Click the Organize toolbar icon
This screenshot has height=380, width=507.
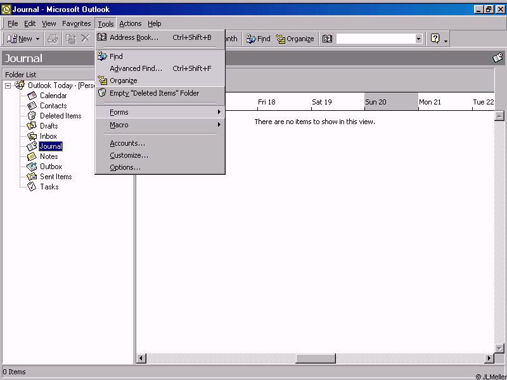pyautogui.click(x=281, y=39)
